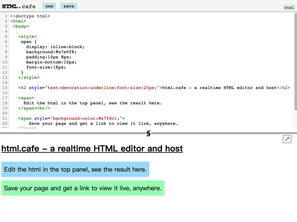Click the closing </style> tag
Image resolution: width=297 pixels, height=222 pixels.
pyautogui.click(x=29, y=77)
